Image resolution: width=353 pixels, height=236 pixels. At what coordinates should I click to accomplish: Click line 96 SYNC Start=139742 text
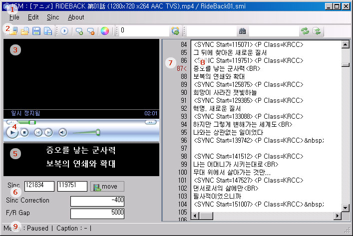(x=259, y=140)
